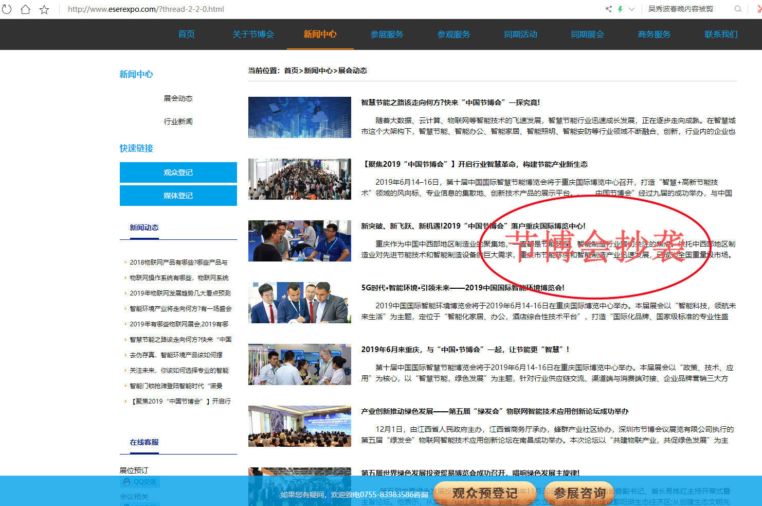Click the share icon in the address bar
762x506 pixels.
(x=609, y=9)
